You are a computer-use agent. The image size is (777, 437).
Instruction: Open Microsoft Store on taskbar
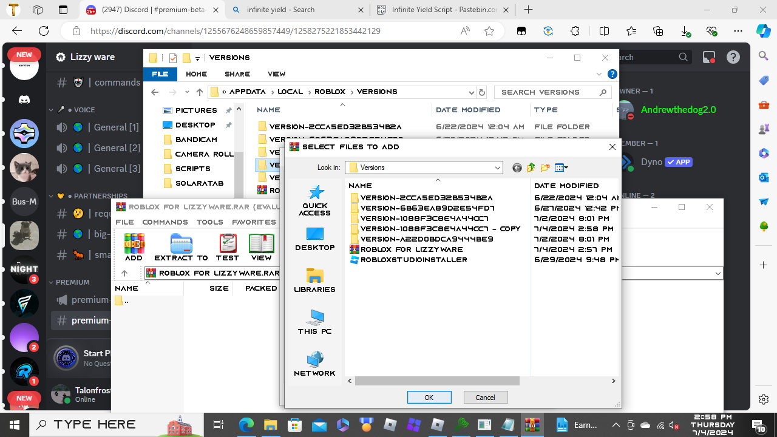click(x=294, y=425)
